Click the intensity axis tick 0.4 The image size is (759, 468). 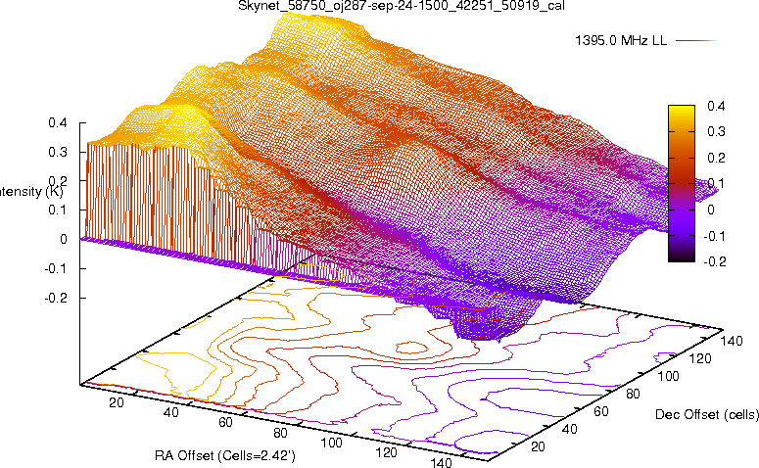(x=58, y=123)
